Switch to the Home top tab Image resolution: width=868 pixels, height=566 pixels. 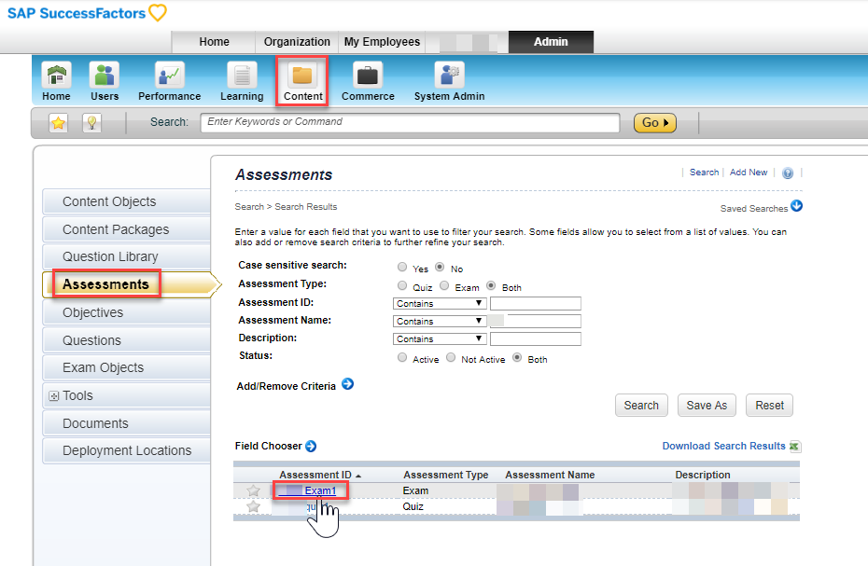tap(215, 42)
